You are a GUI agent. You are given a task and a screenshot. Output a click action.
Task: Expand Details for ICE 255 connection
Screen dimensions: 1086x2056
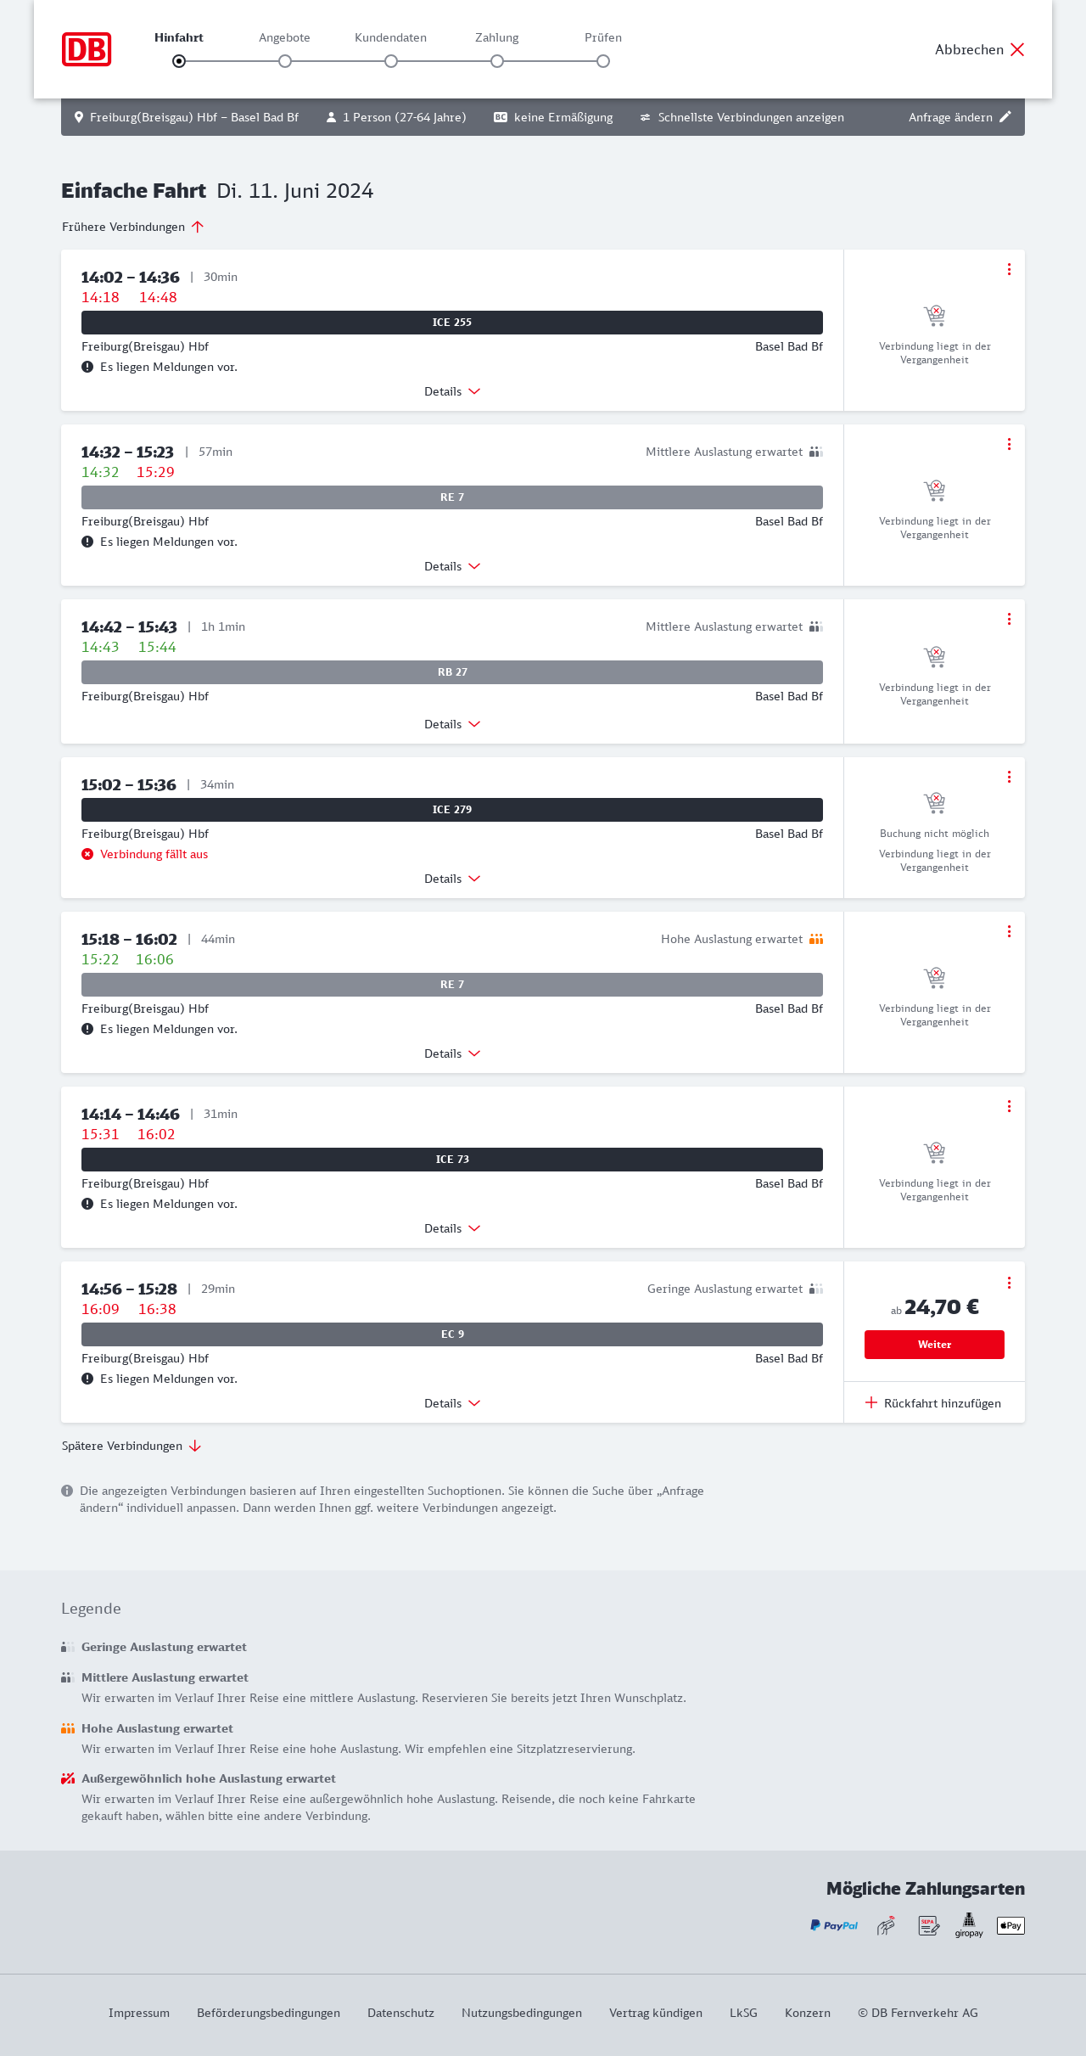click(452, 391)
